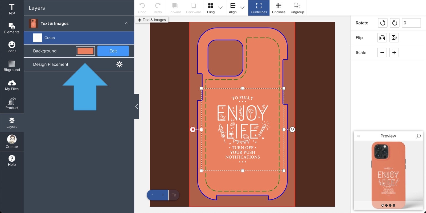Open the My Files uploads panel
The height and width of the screenshot is (213, 426).
12,85
